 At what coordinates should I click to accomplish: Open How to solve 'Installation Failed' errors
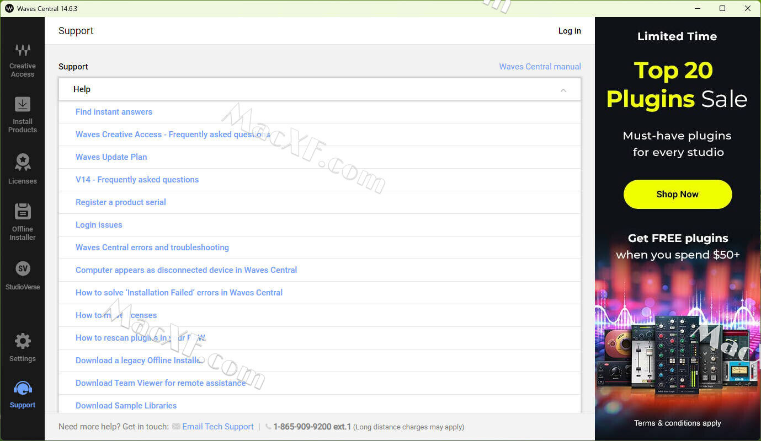[x=179, y=293]
